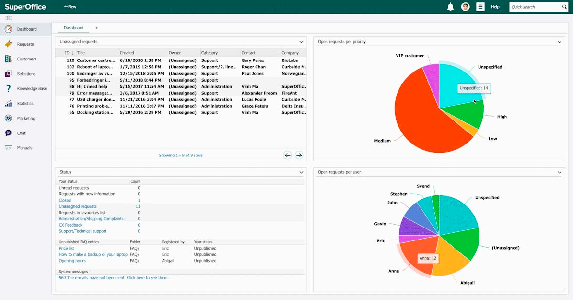Open the Price list FAQ entry
This screenshot has height=300, width=573.
pos(67,249)
